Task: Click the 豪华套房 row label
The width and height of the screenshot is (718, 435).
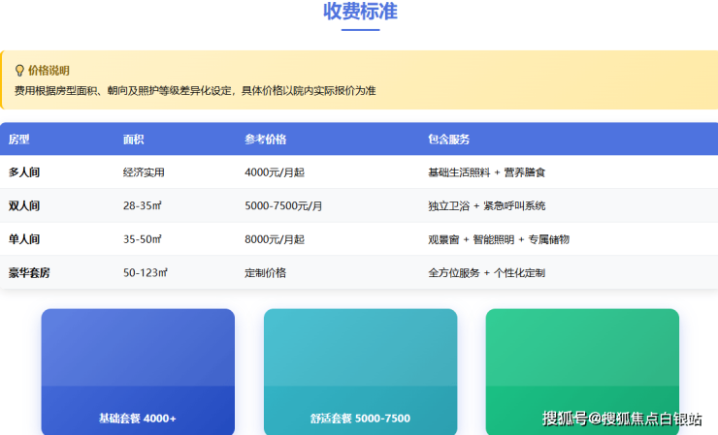Action: pos(29,273)
